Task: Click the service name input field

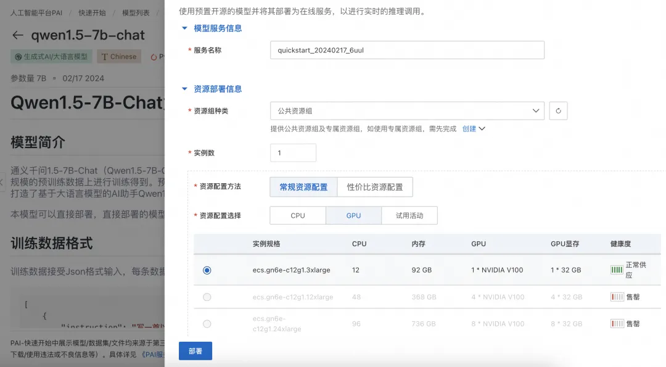Action: click(407, 50)
